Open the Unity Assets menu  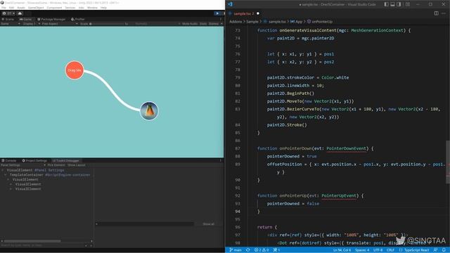point(21,8)
